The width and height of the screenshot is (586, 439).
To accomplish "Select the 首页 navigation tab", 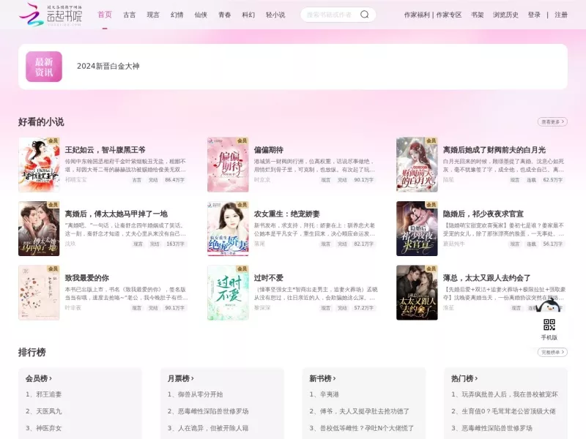I will (105, 15).
